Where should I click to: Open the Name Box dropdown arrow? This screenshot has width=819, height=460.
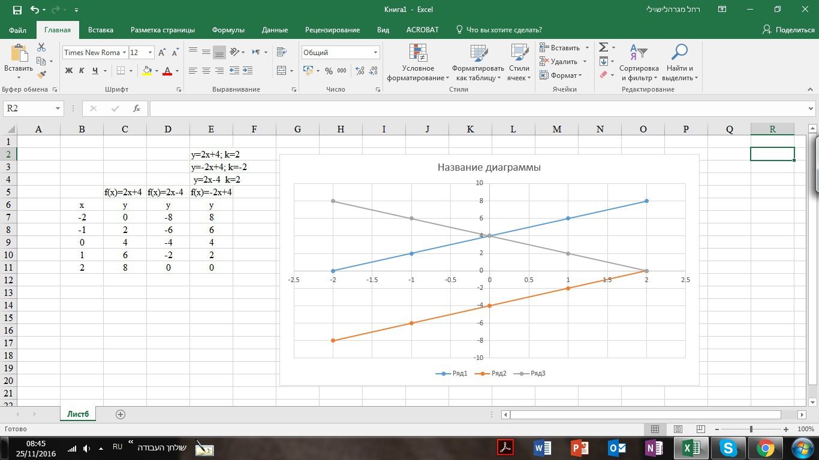58,108
